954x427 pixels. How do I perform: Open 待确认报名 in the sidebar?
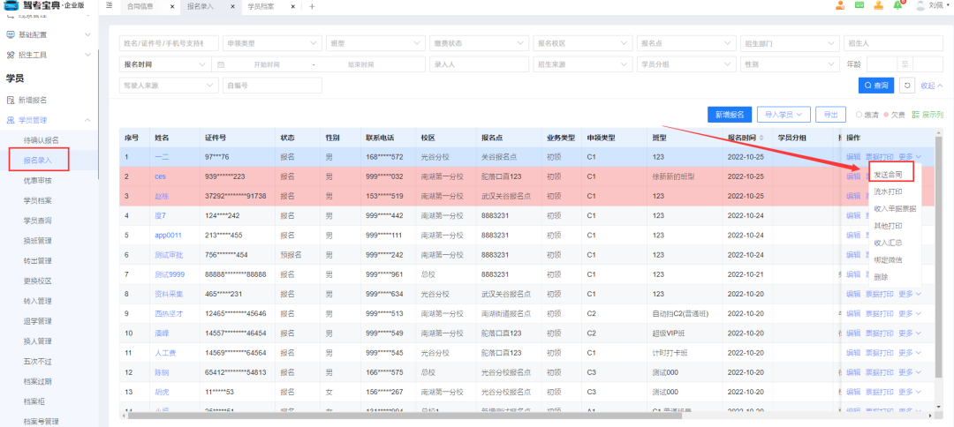(42, 140)
